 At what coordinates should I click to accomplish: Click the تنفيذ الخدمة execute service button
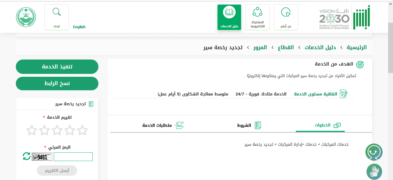point(57,67)
